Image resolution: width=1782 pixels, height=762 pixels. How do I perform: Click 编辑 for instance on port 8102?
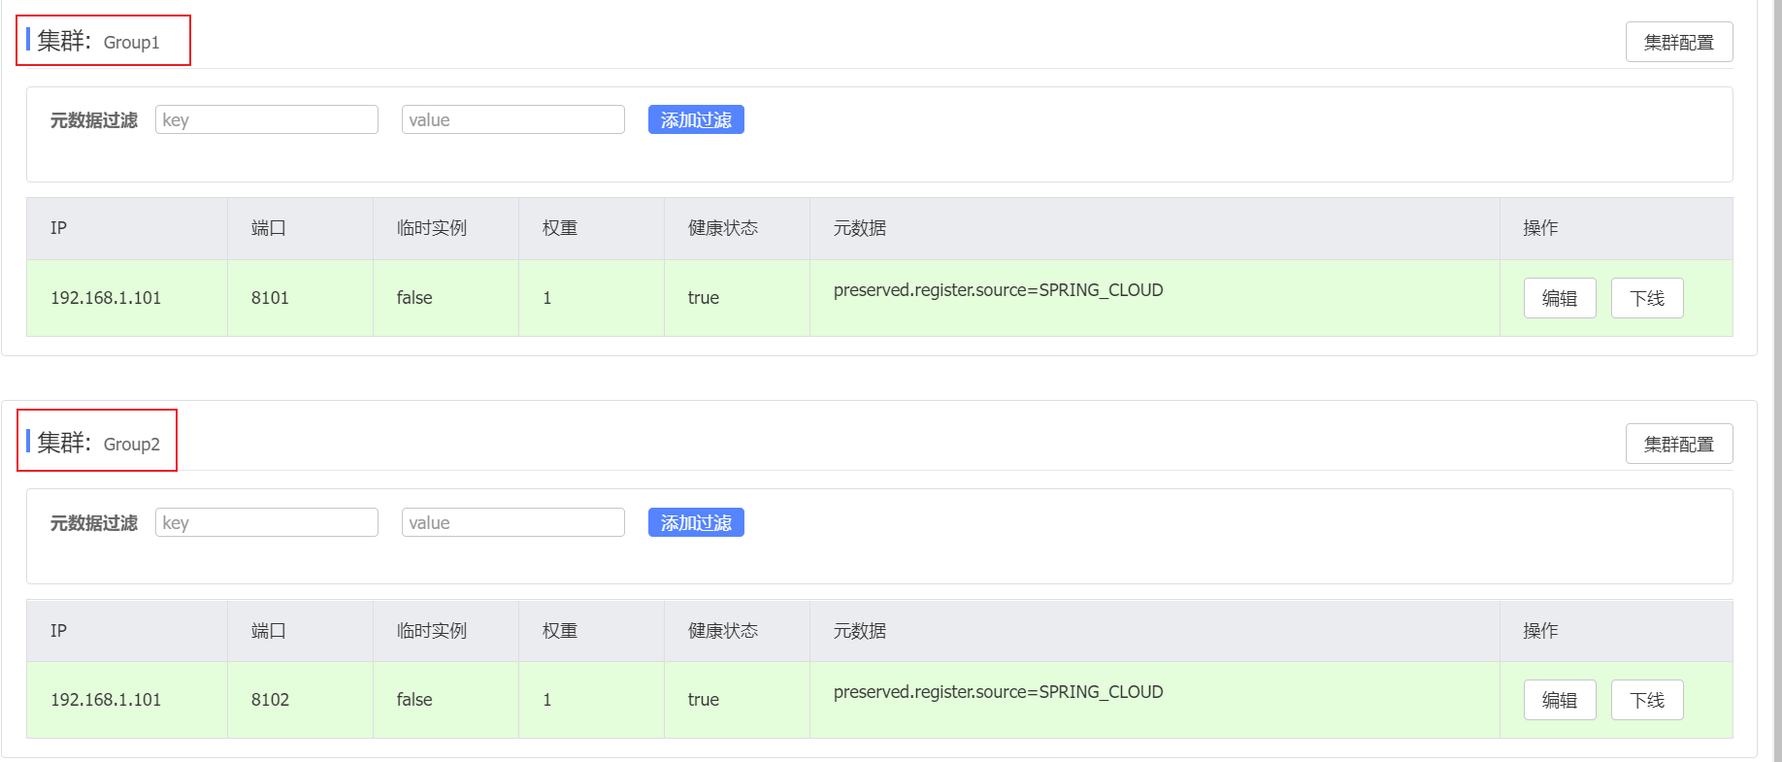[x=1560, y=700]
